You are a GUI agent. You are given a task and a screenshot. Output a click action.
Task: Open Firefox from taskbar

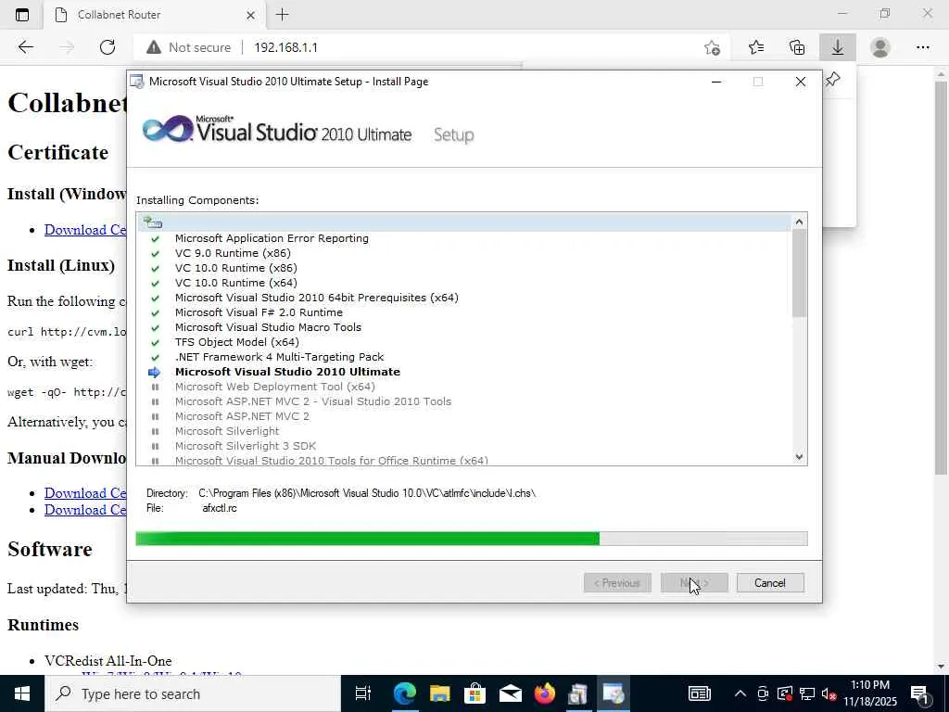click(545, 693)
